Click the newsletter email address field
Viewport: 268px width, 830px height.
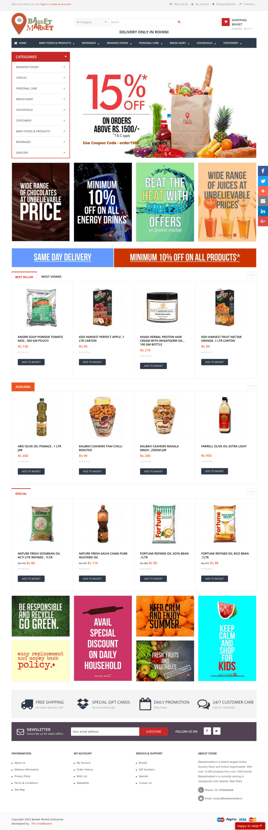click(105, 731)
